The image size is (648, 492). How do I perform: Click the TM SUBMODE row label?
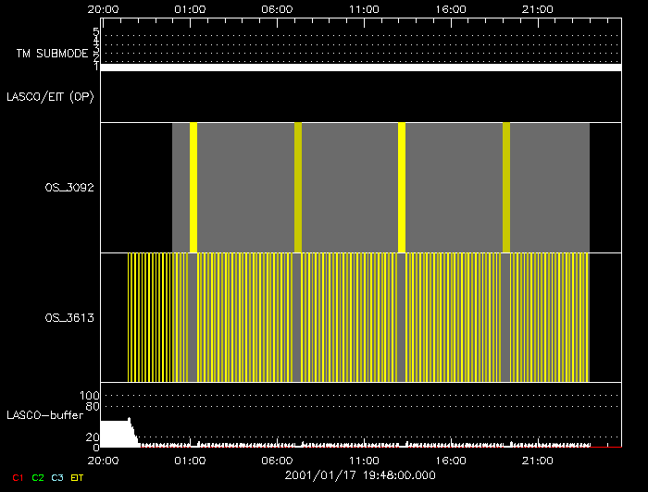point(51,54)
